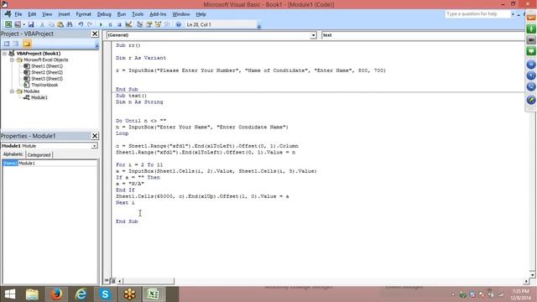Open the (General) object dropdown
Image resolution: width=537 pixels, height=302 pixels.
click(313, 35)
